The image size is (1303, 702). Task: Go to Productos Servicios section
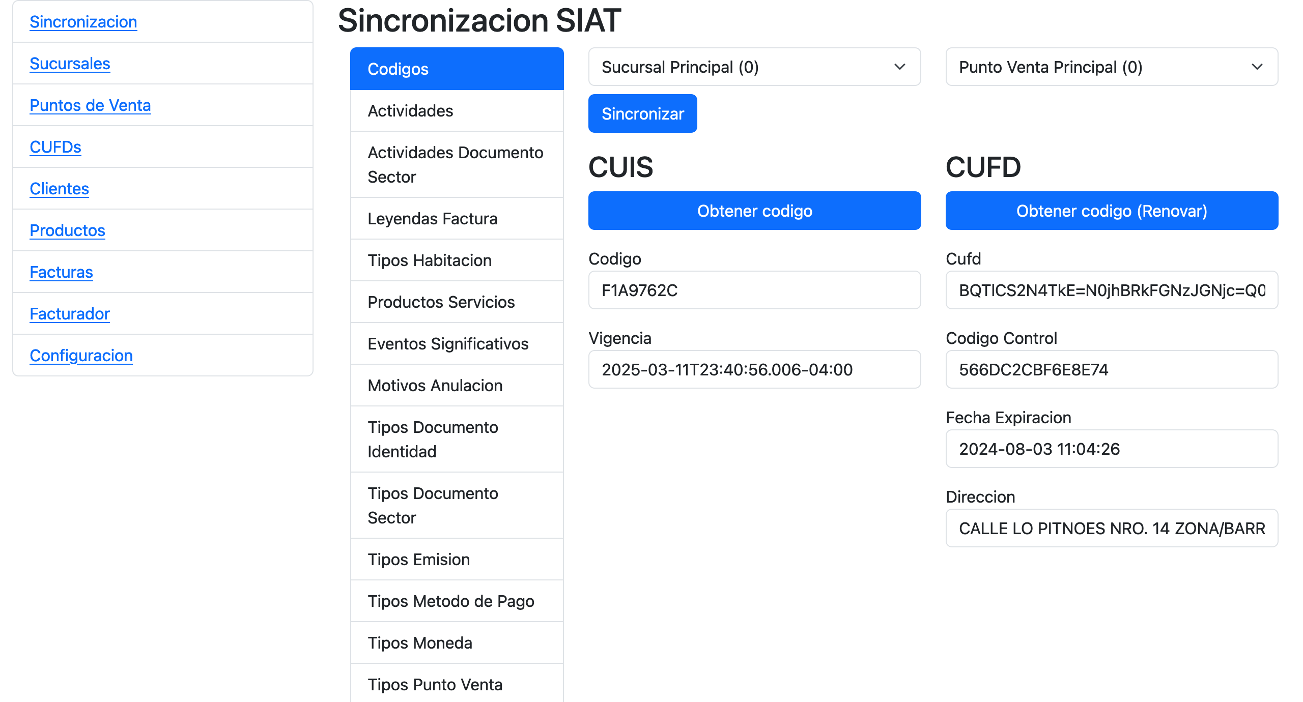457,302
